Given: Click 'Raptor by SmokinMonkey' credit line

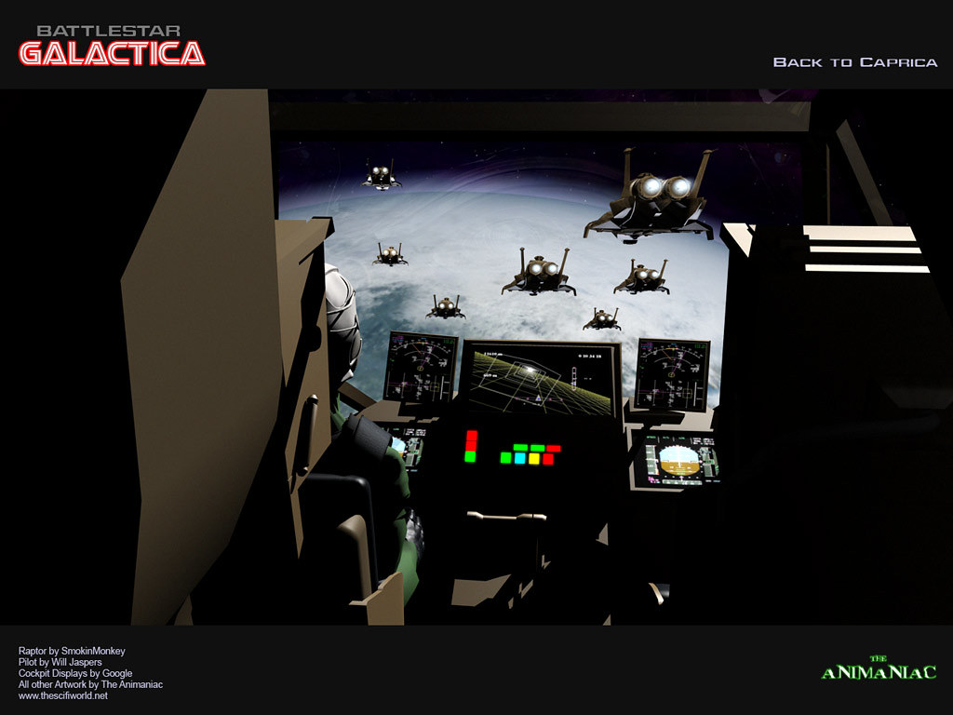Looking at the screenshot, I should click(x=72, y=651).
